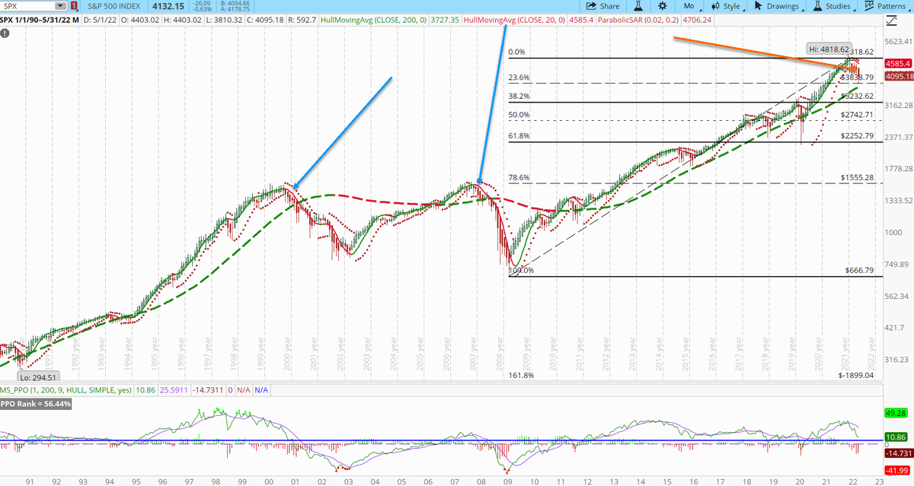Click the 50.0% Fibonacci level label
The height and width of the screenshot is (486, 914).
coord(519,115)
